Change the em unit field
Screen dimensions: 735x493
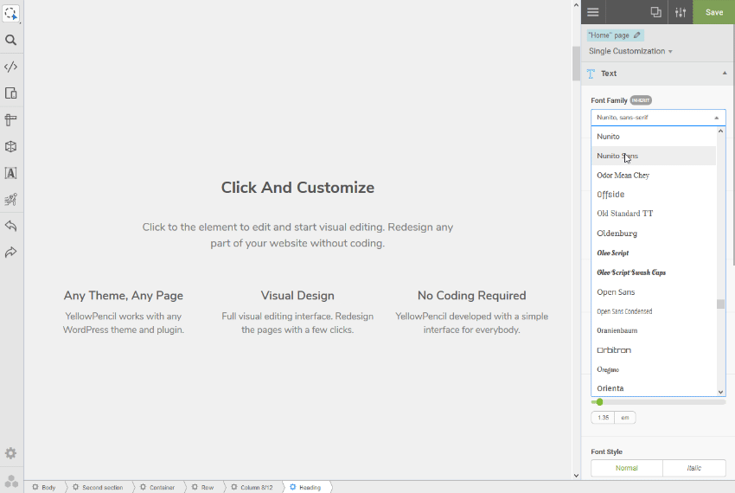(625, 418)
